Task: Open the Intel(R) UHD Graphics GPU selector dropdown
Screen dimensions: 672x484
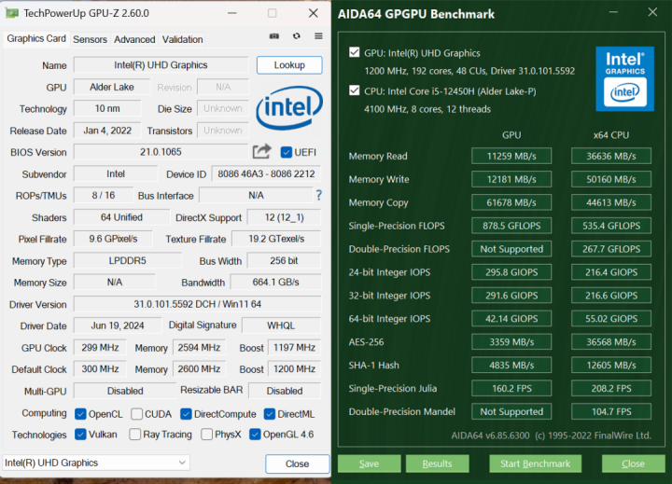Action: 96,463
